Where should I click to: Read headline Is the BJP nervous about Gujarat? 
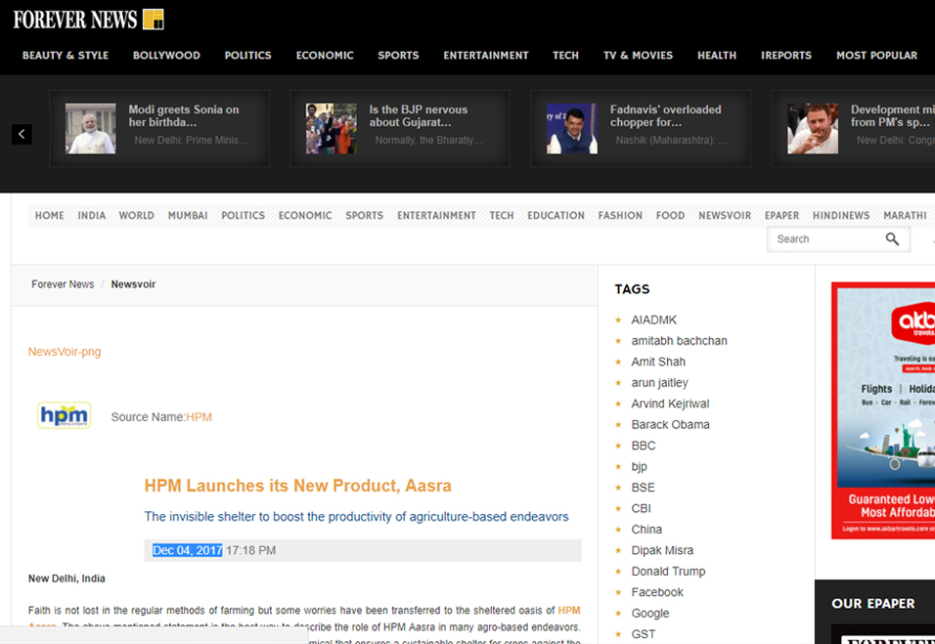pos(419,115)
